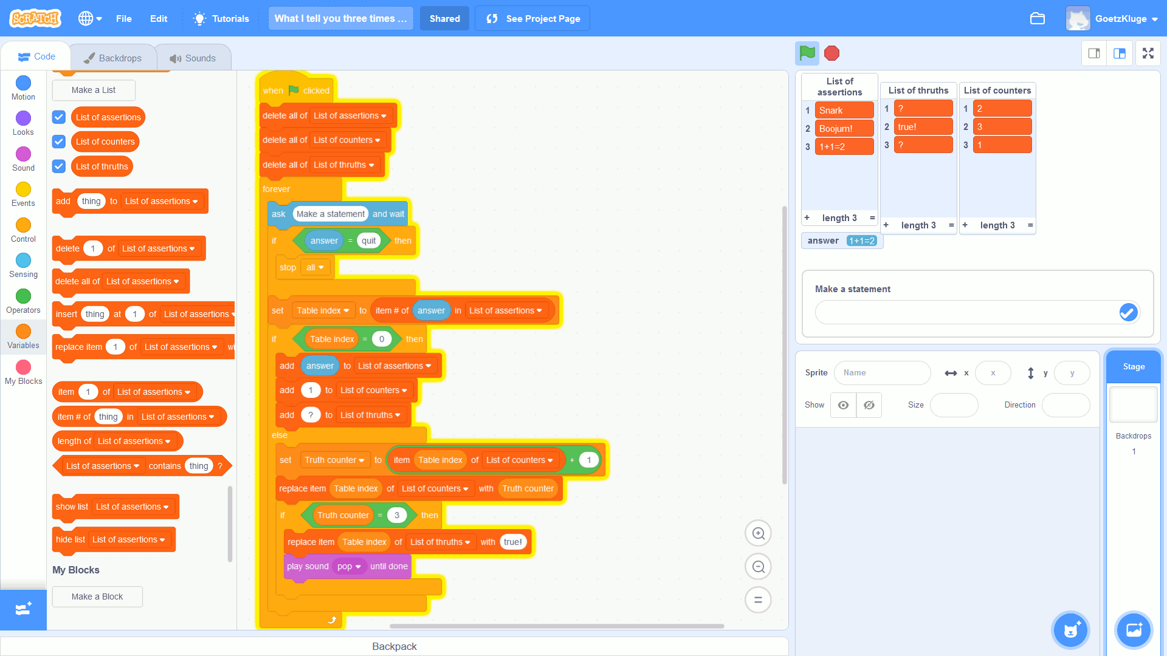This screenshot has width=1167, height=656.
Task: Enter full screen stage mode
Action: pyautogui.click(x=1148, y=53)
